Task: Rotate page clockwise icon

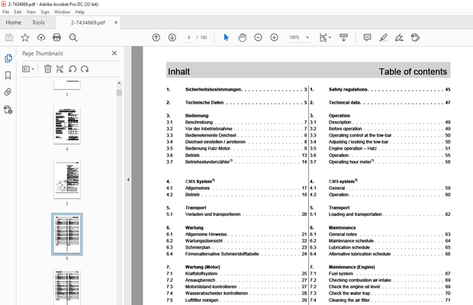Action: click(85, 69)
